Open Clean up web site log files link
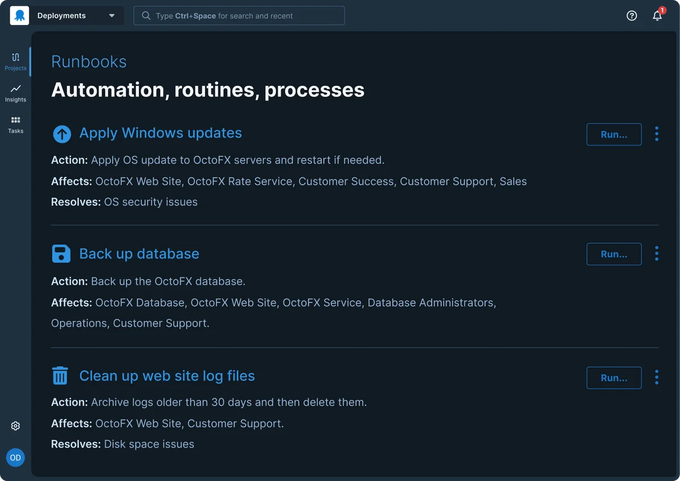The image size is (680, 481). [x=167, y=376]
